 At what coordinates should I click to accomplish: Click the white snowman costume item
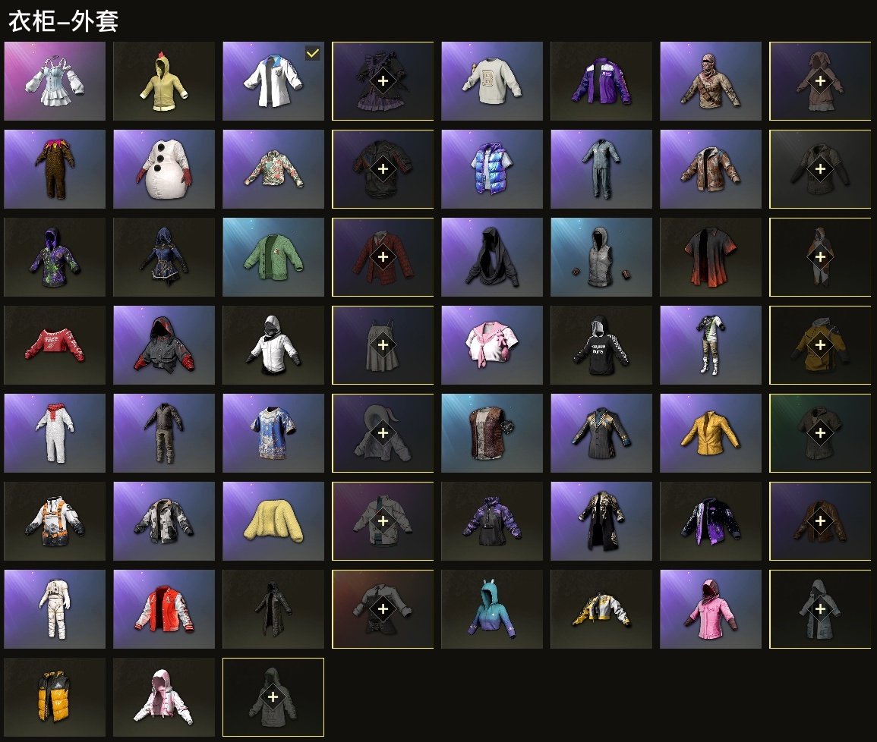(x=164, y=169)
